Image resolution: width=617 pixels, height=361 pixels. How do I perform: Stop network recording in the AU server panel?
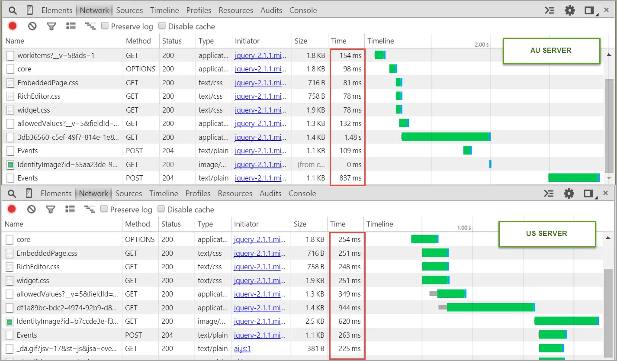click(13, 26)
